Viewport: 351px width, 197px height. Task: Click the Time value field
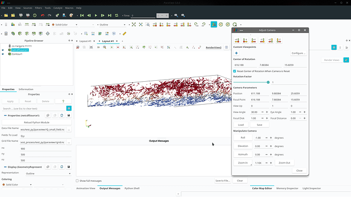coord(143,15)
